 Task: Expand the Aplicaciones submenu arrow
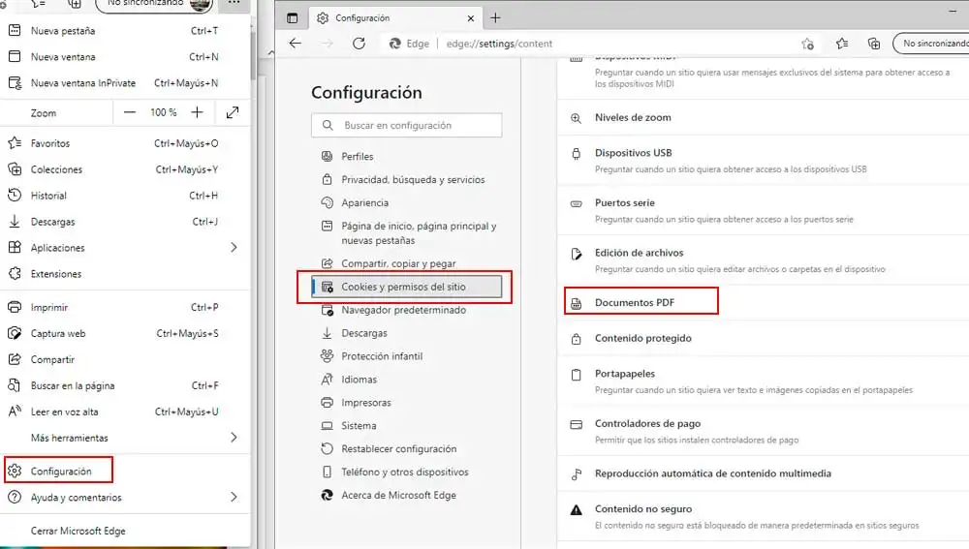tap(234, 248)
